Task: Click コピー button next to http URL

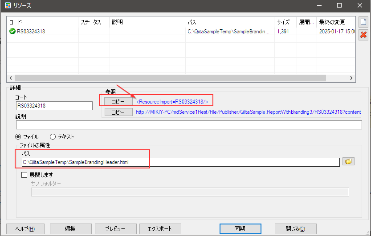Action: point(118,112)
